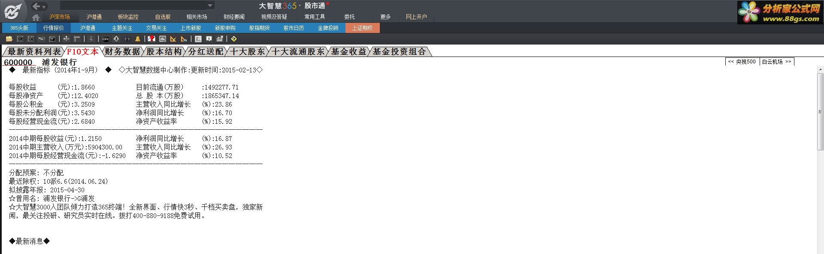
Task: Click the speech bubble person icon
Action: [209, 39]
